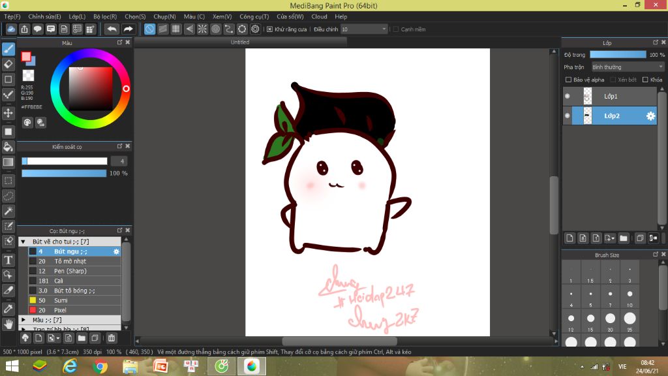Adjust the Độ trong opacity slider
The image size is (668, 376).
(618, 55)
